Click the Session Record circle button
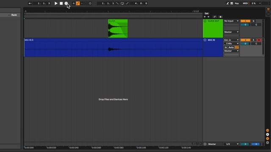 pyautogui.click(x=90, y=3)
